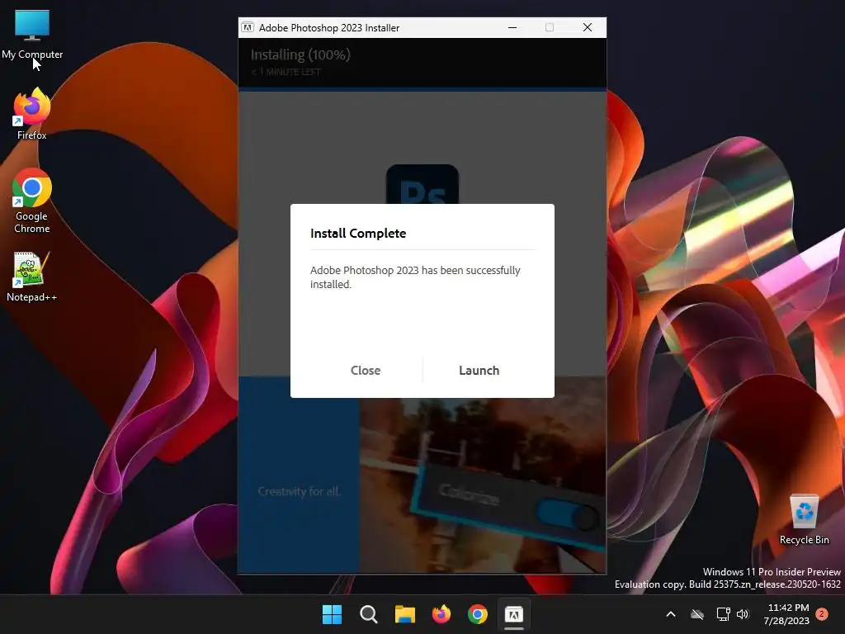Click Close in the Install Complete dialog
845x634 pixels.
(366, 371)
